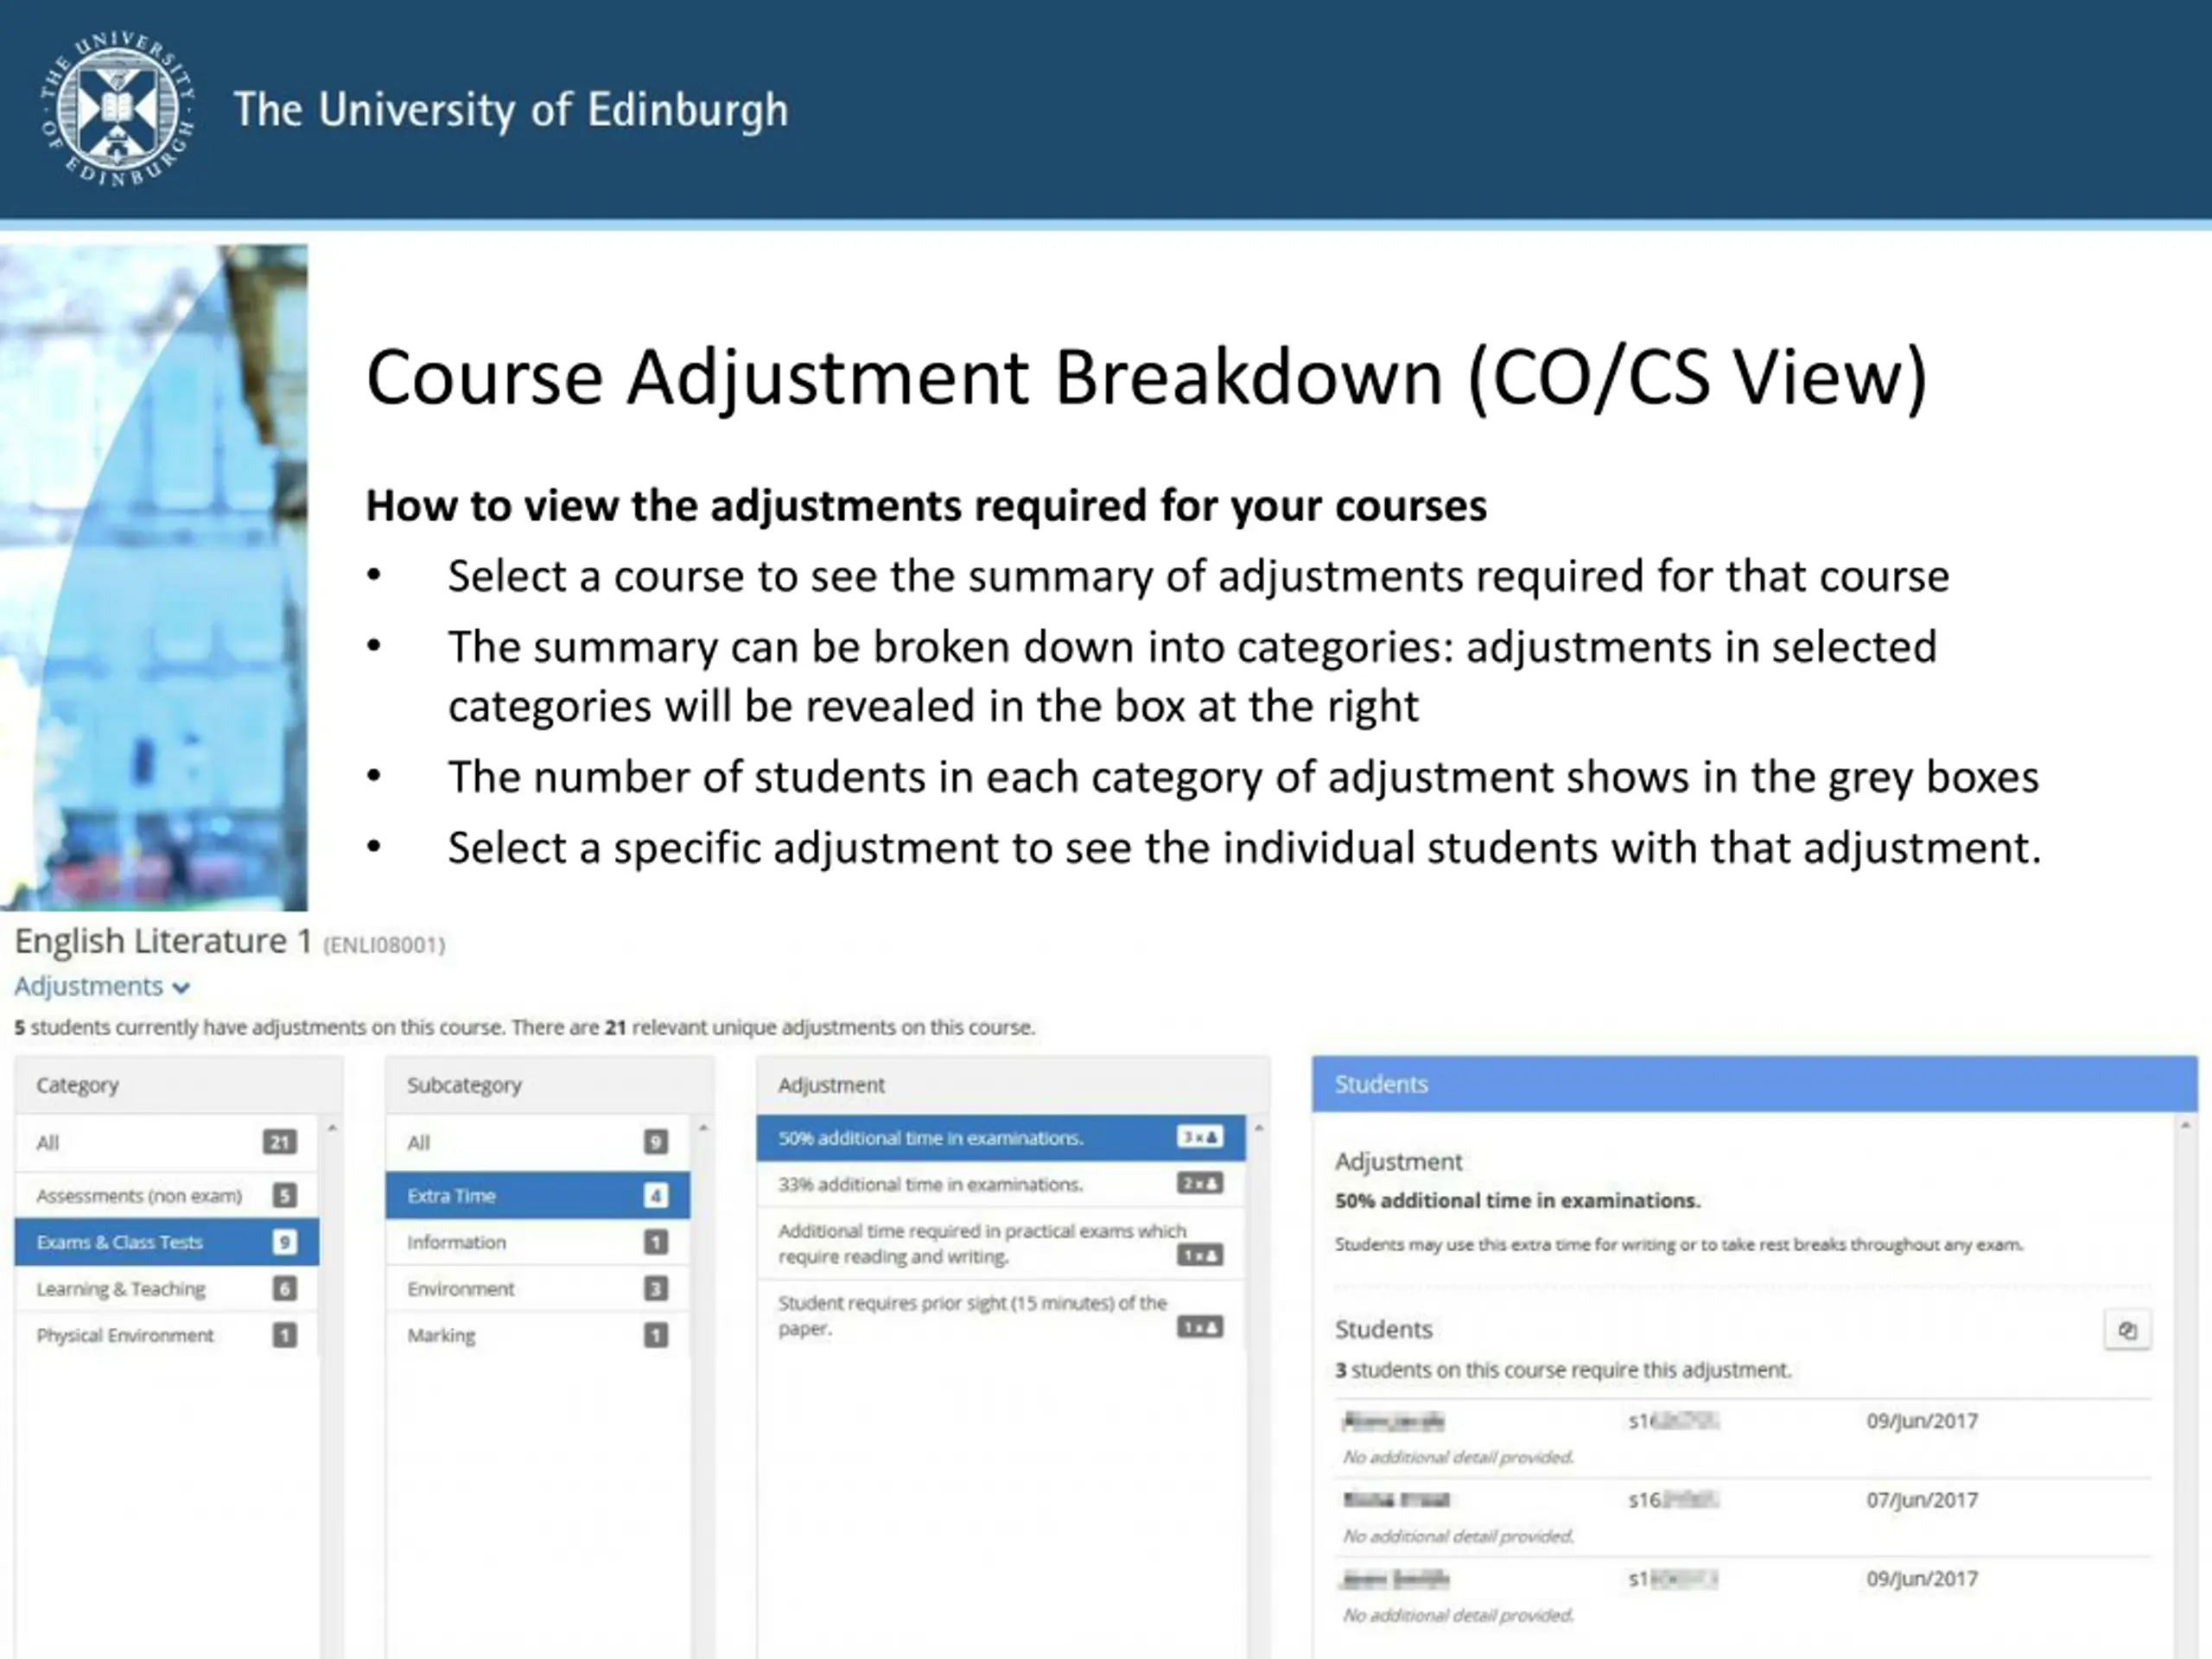Screen dimensions: 2212x1659
Task: Click the 1 badge beside Physical Environment
Action: click(x=285, y=1336)
